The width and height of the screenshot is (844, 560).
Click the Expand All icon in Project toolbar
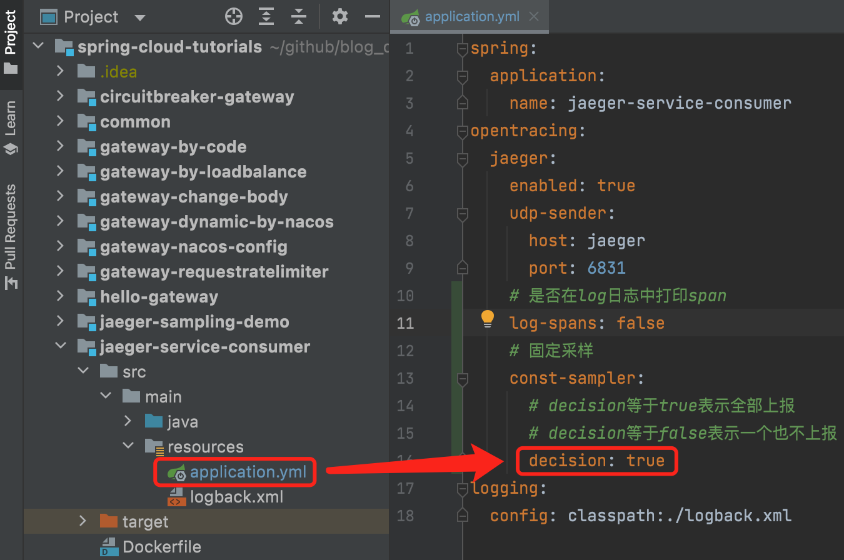coord(266,17)
